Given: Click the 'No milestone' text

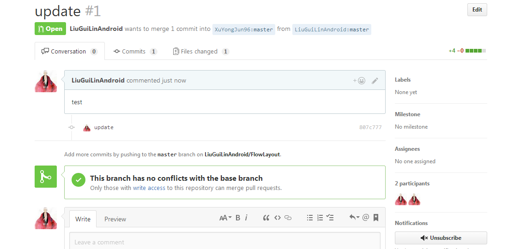Looking at the screenshot, I should [x=411, y=127].
